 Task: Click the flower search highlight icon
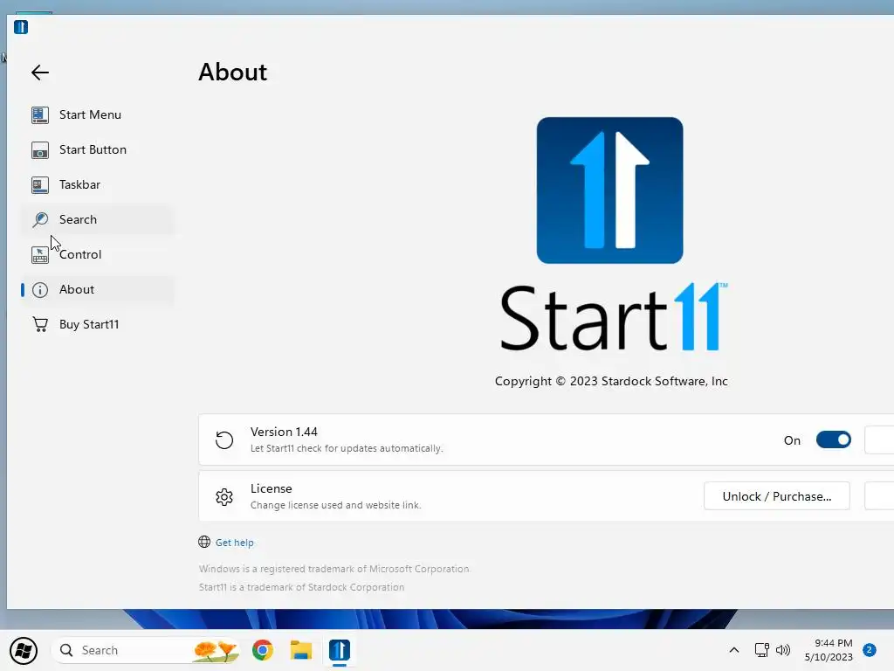[216, 650]
